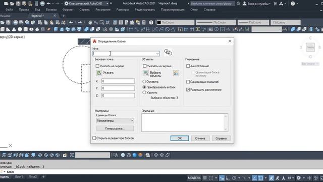Uncheck 'Разрешить расчленение' checkbox
This screenshot has width=323, height=182.
pos(188,90)
